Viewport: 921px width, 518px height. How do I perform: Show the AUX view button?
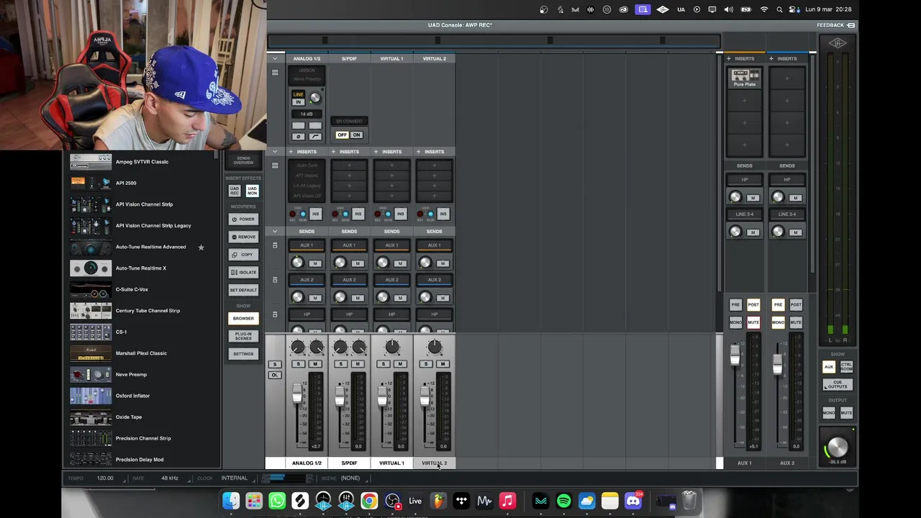pyautogui.click(x=829, y=367)
